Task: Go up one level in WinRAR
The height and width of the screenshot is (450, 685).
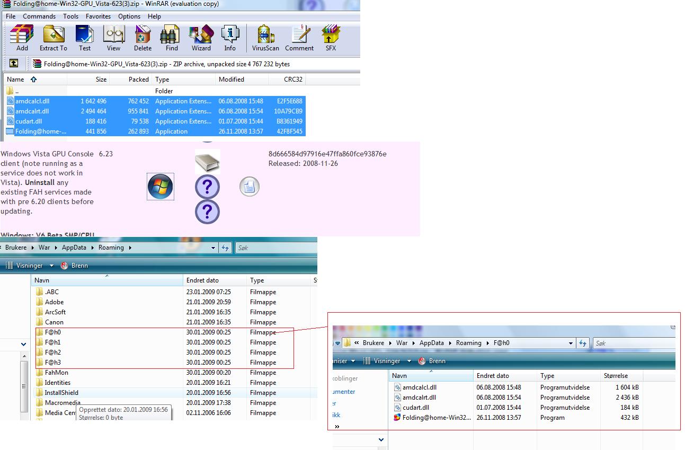Action: tap(14, 64)
